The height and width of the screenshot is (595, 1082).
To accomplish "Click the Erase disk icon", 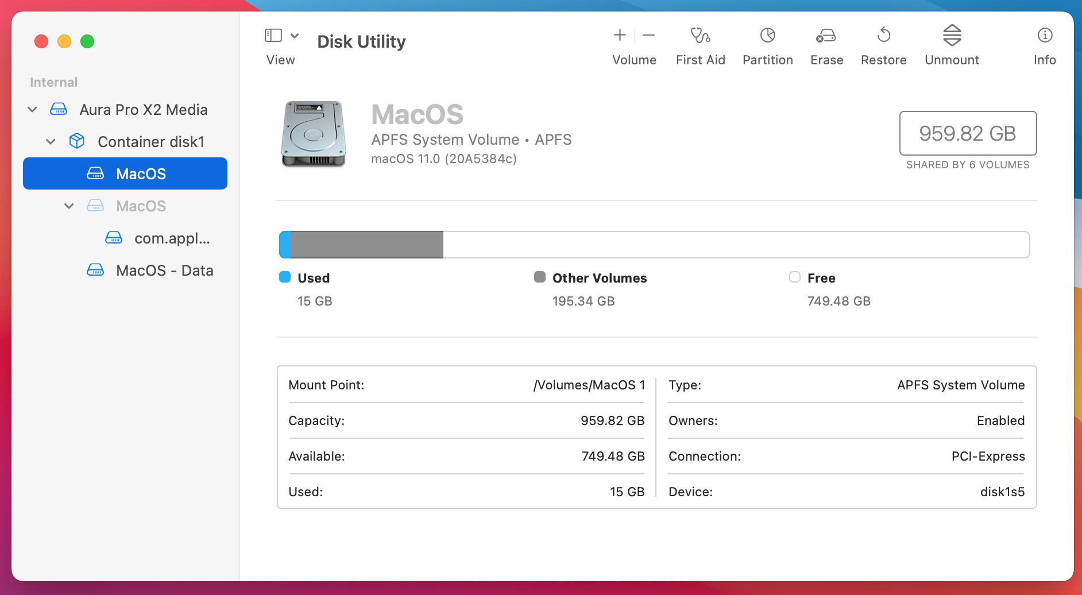I will click(826, 36).
